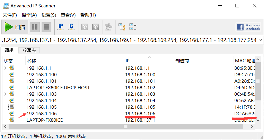Expand the 192.168.1.103 device row
The height and width of the screenshot is (140, 264).
pos(5,94)
